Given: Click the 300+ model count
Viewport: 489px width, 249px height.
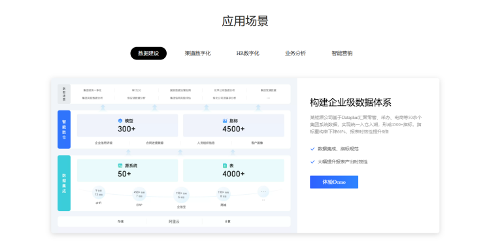Looking at the screenshot, I should (127, 129).
